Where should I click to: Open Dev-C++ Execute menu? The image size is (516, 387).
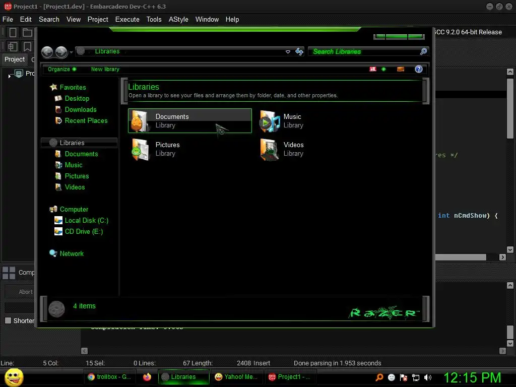[x=127, y=20]
